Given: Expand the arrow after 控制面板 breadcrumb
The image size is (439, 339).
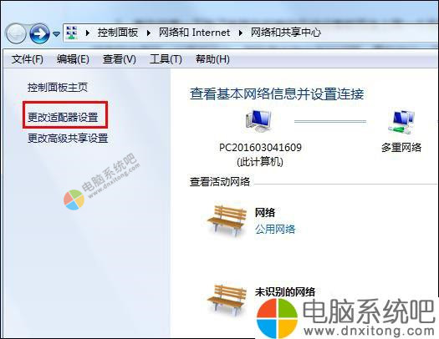Looking at the screenshot, I should tap(149, 33).
